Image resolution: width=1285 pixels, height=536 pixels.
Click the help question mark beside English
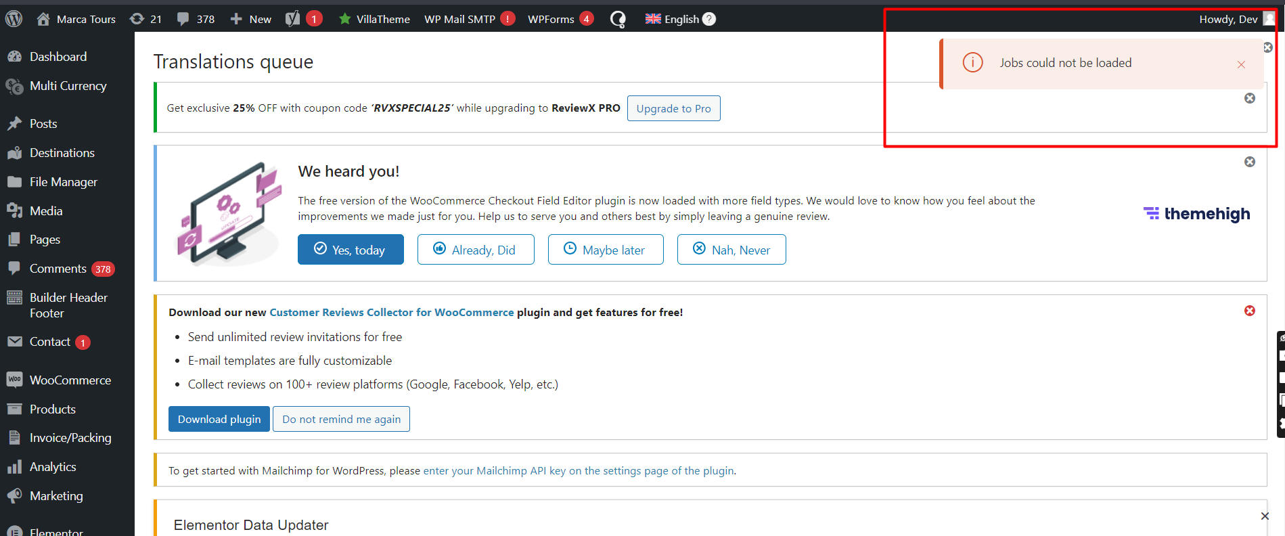[x=709, y=19]
